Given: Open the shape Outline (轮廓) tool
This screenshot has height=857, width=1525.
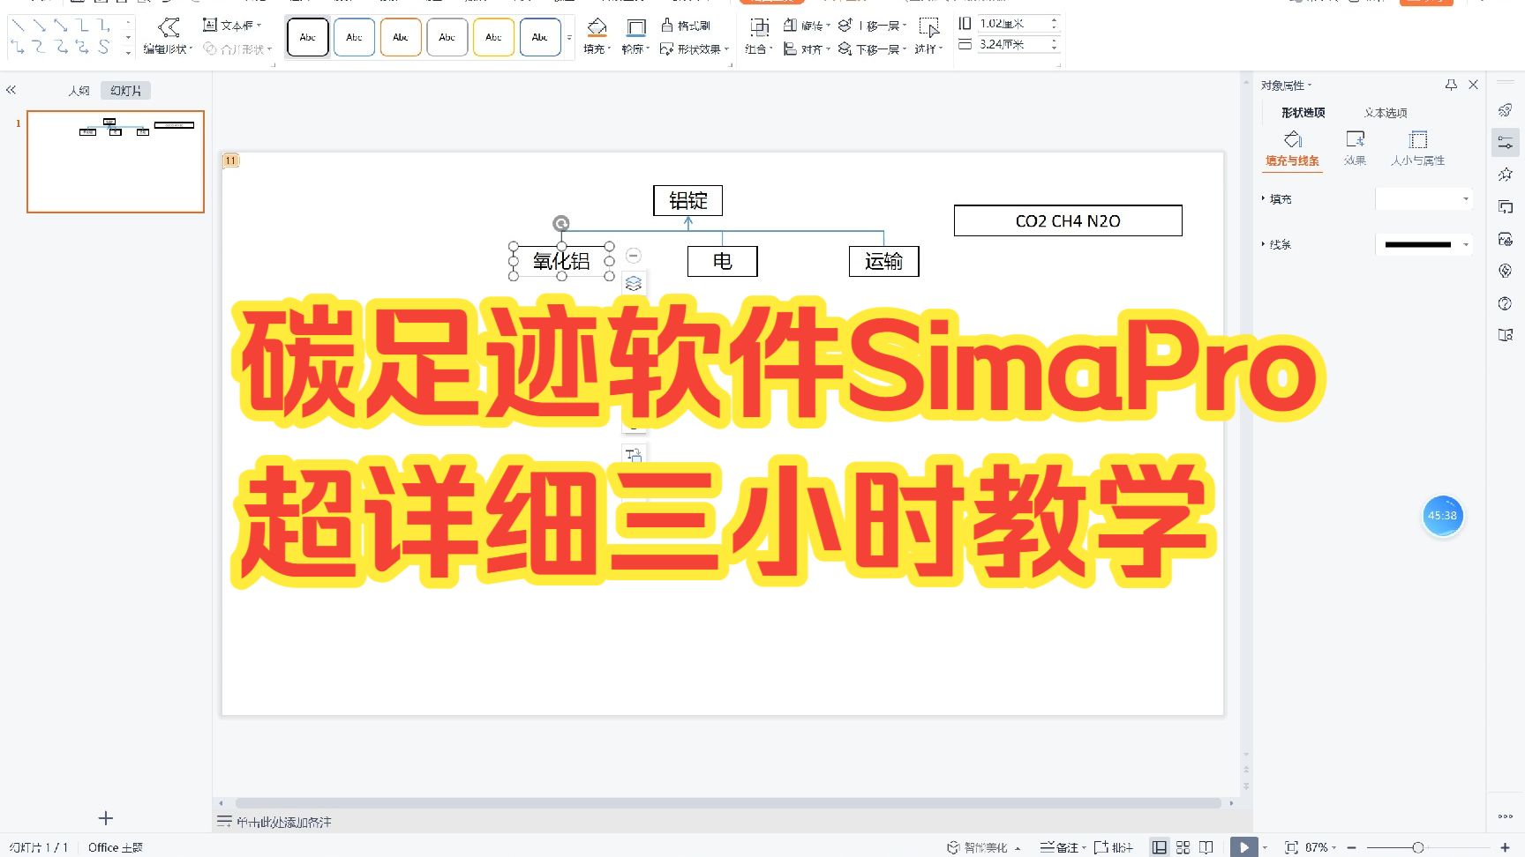Looking at the screenshot, I should click(x=635, y=36).
